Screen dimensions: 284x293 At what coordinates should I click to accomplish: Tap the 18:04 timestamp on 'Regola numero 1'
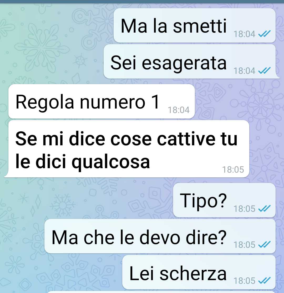click(179, 110)
